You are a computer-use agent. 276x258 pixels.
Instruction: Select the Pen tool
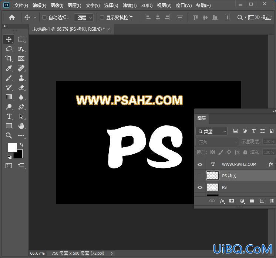click(21, 107)
